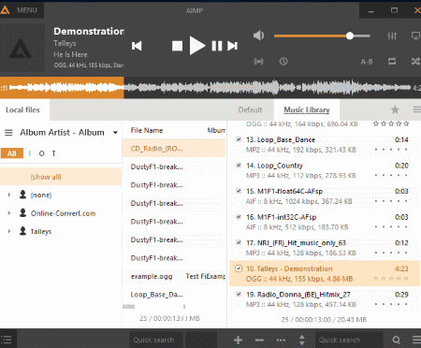This screenshot has height=348, width=421.
Task: Open the sorting up-down arrows icon
Action: point(302,340)
